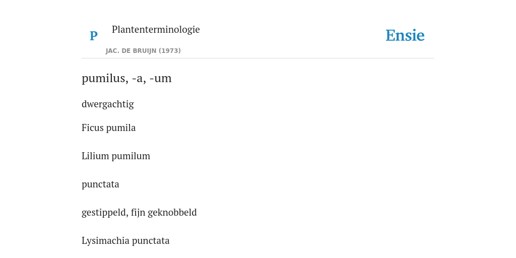Click the standalone term punctata
Screen dimensions: 516x258
[100, 184]
